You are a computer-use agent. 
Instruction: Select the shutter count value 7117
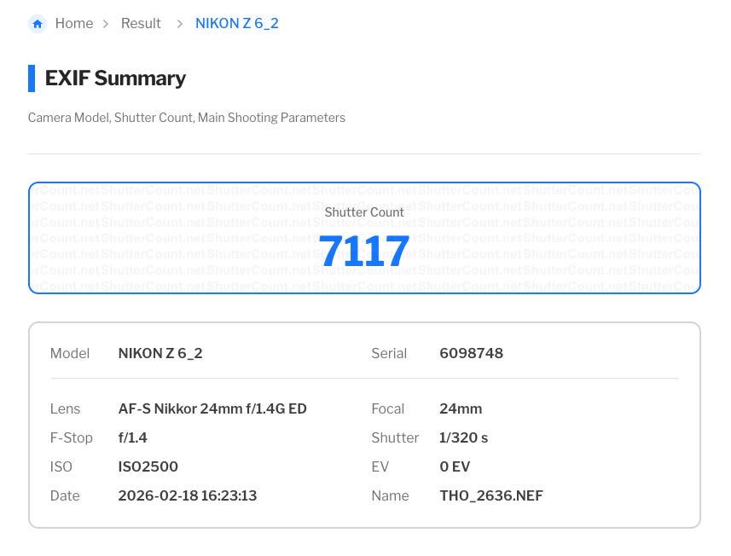coord(364,252)
